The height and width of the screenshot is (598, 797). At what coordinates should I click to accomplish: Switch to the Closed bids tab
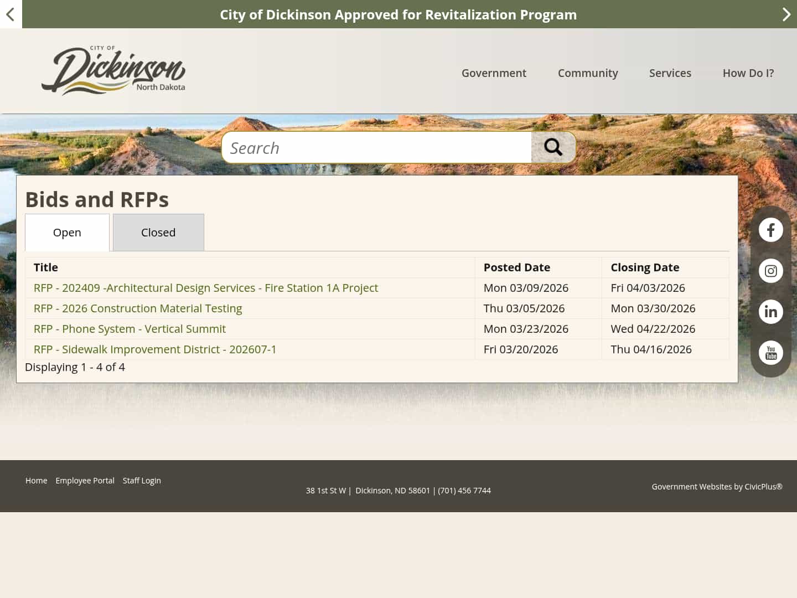coord(158,232)
